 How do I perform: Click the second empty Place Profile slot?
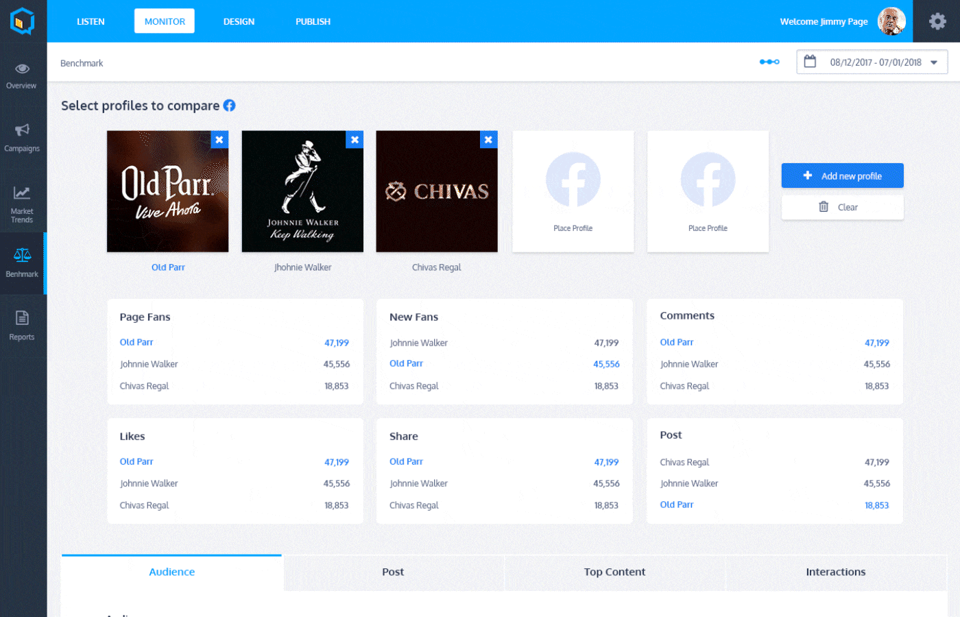tap(708, 191)
